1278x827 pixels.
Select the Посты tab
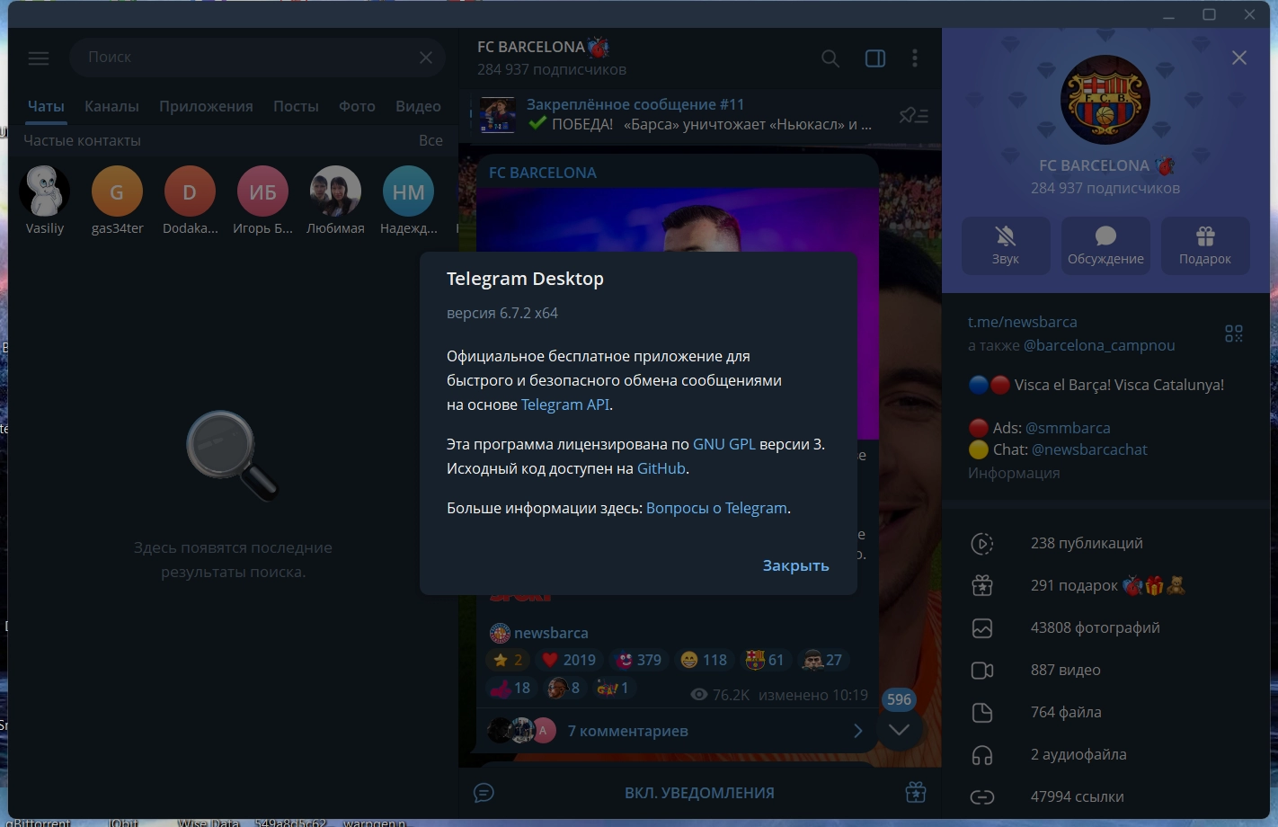pyautogui.click(x=296, y=106)
